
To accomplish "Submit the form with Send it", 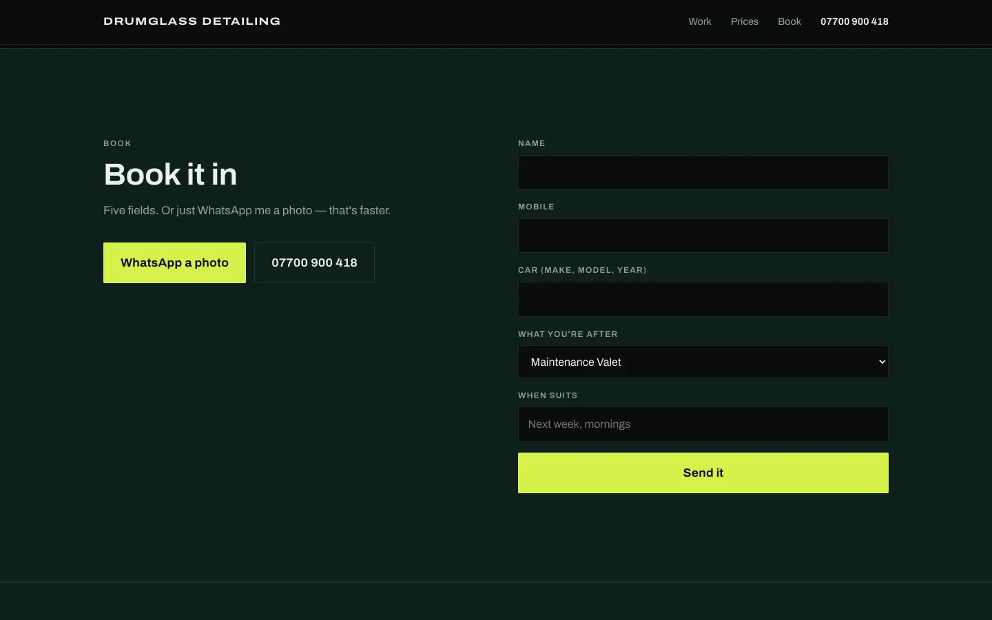I will point(703,473).
